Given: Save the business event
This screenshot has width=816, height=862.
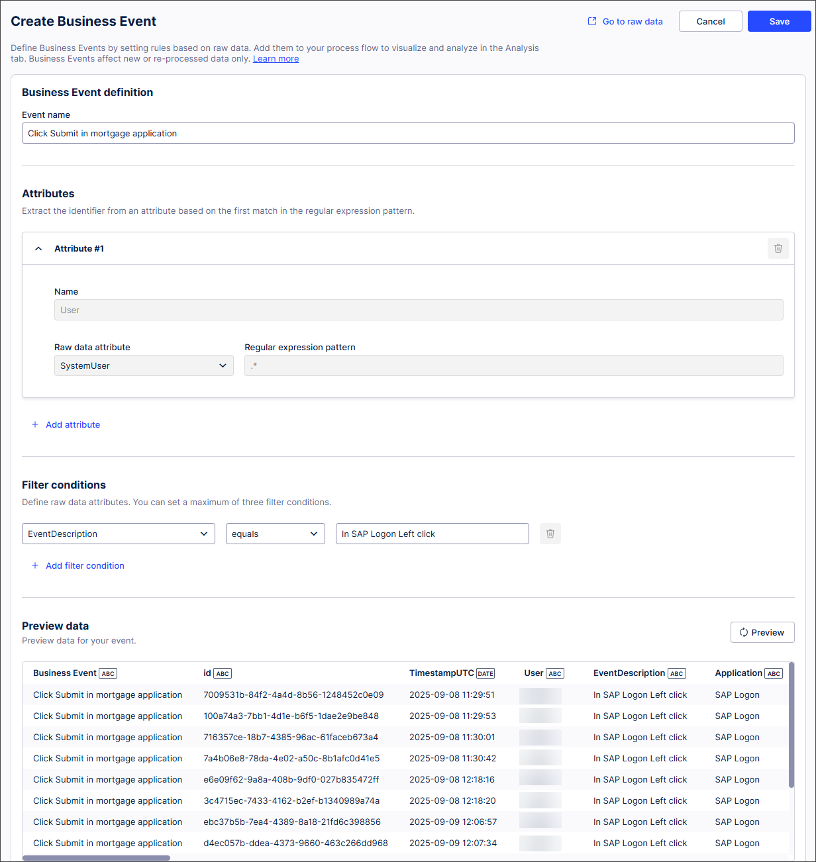Looking at the screenshot, I should [779, 21].
